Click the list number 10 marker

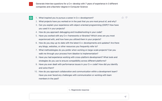tap(36, 71)
